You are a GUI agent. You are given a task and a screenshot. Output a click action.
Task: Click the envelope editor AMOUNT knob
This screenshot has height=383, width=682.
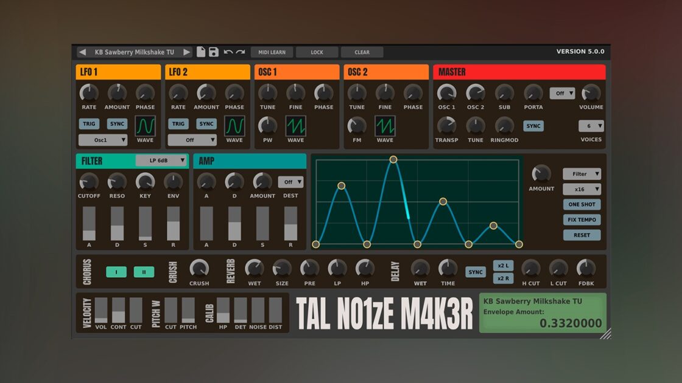pyautogui.click(x=541, y=174)
